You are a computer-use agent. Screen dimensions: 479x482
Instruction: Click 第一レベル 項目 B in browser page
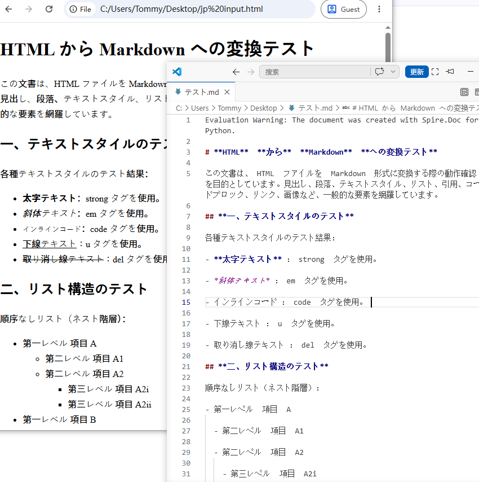[x=60, y=419]
